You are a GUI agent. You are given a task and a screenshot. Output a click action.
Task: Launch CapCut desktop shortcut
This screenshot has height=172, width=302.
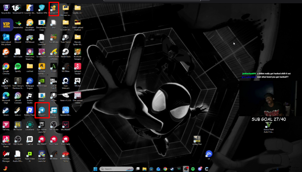click(30, 141)
